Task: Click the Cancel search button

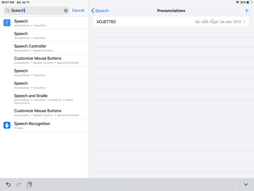Action: click(x=78, y=11)
